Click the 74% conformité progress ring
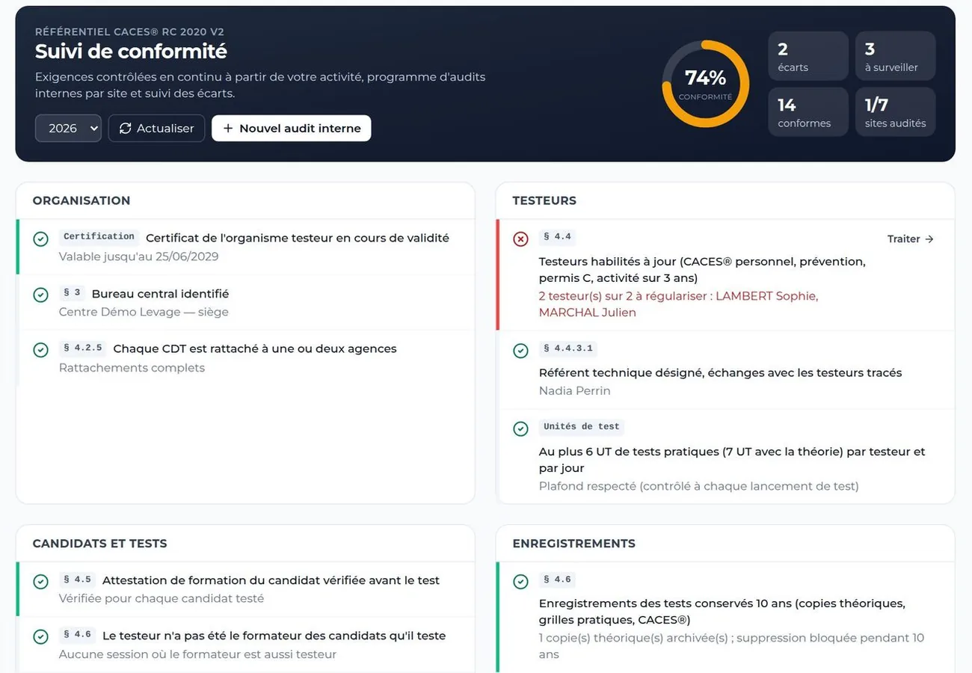The height and width of the screenshot is (673, 972). pyautogui.click(x=705, y=84)
